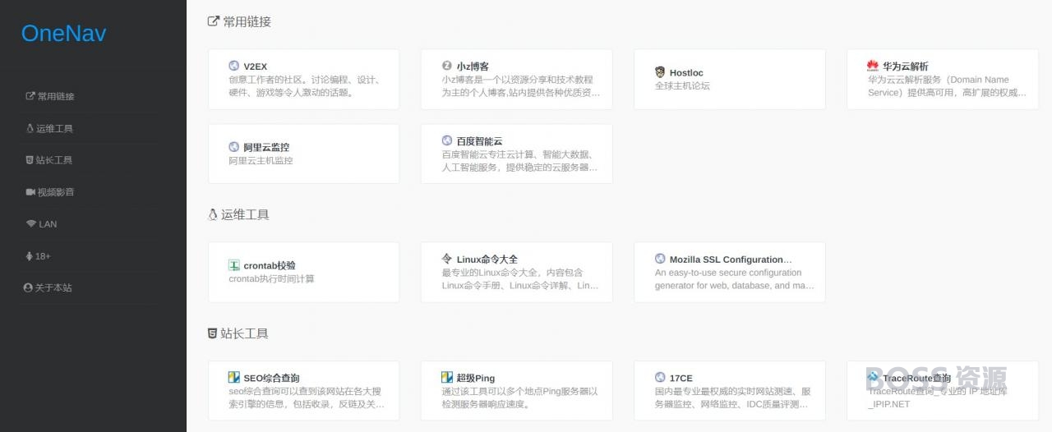Click V2EX description starting '创意工作者的社区'

coord(304,86)
